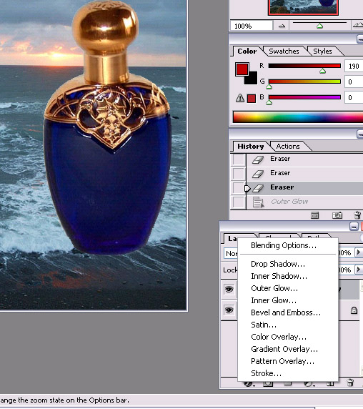Choose Bevel and Emboss from the menu
The height and width of the screenshot is (409, 363).
tap(286, 312)
